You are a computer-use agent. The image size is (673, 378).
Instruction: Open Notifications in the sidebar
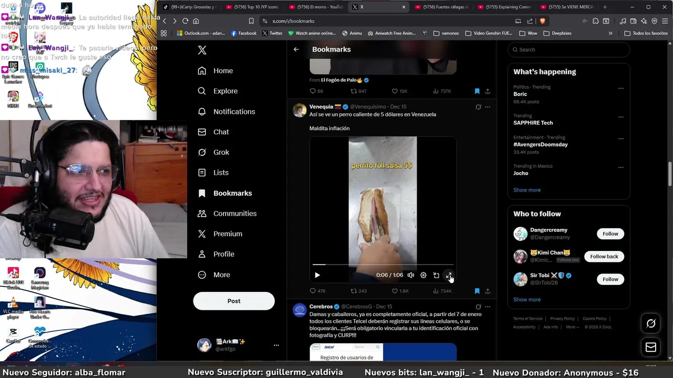[227, 111]
